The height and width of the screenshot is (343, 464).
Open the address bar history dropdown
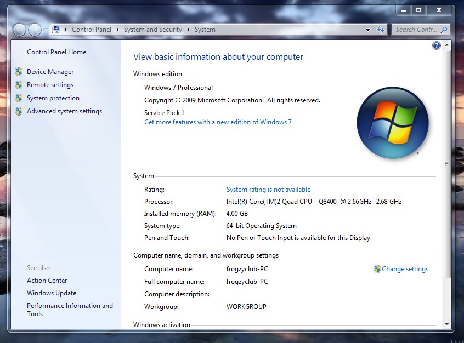point(368,30)
